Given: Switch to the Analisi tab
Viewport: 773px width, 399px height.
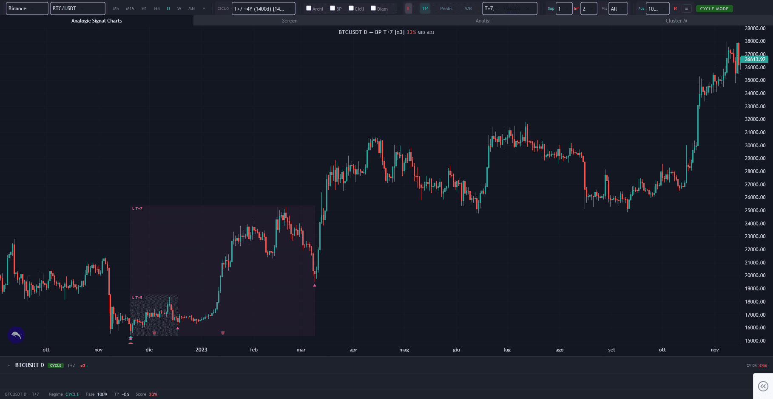Looking at the screenshot, I should point(483,21).
